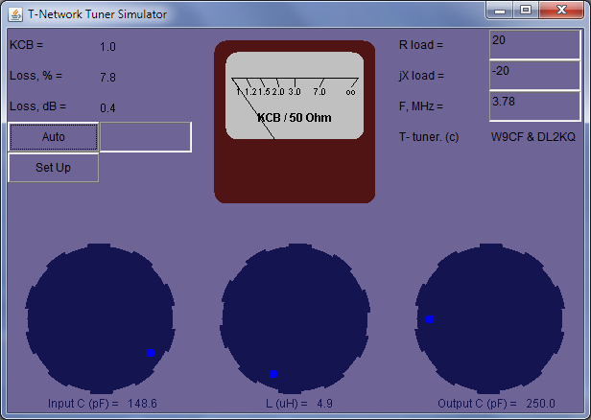Click the 'W9CF & DL2KQ' credit text
The image size is (591, 420).
click(533, 137)
